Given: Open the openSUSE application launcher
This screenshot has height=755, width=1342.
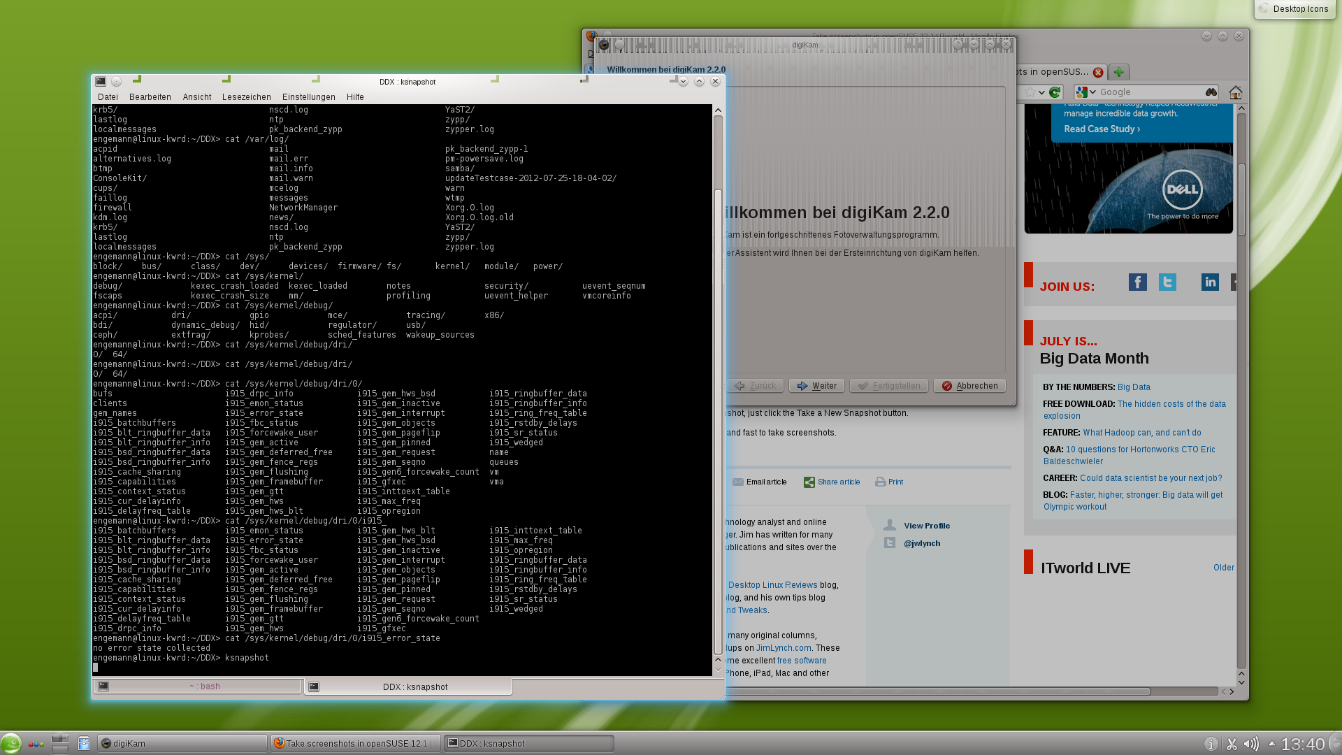Looking at the screenshot, I should 11,743.
